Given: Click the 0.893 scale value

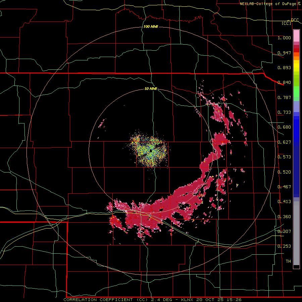Looking at the screenshot, I should (284, 67).
